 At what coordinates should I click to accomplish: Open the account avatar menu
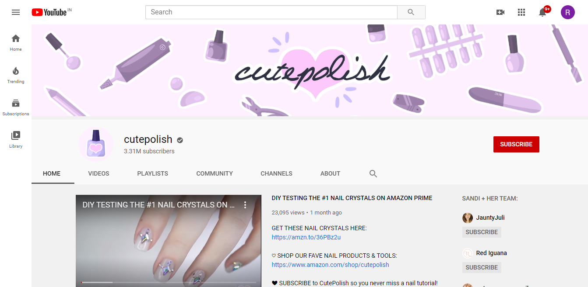pyautogui.click(x=567, y=12)
